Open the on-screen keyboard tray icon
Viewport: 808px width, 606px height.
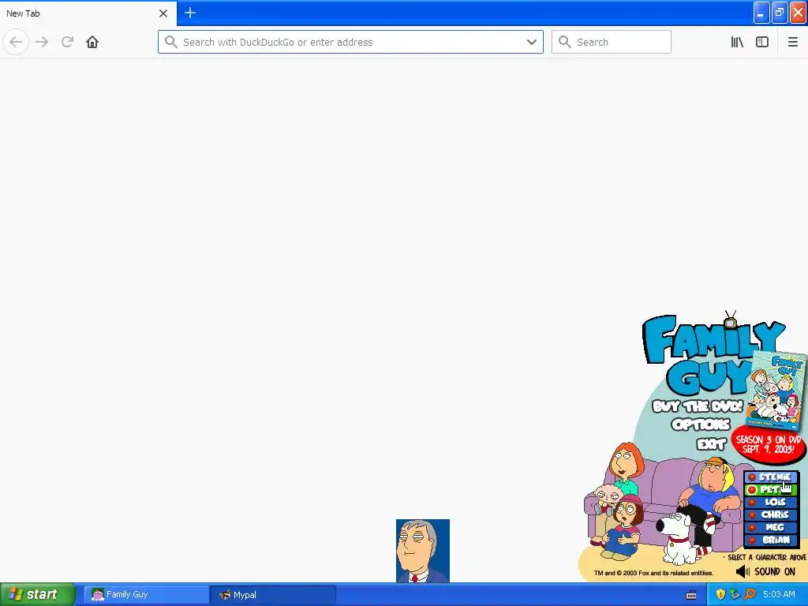click(691, 595)
